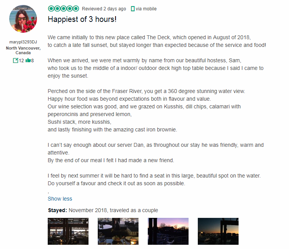The image size is (289, 249).
Task: Open third photo with the pink sunset sky
Action: tap(168, 231)
